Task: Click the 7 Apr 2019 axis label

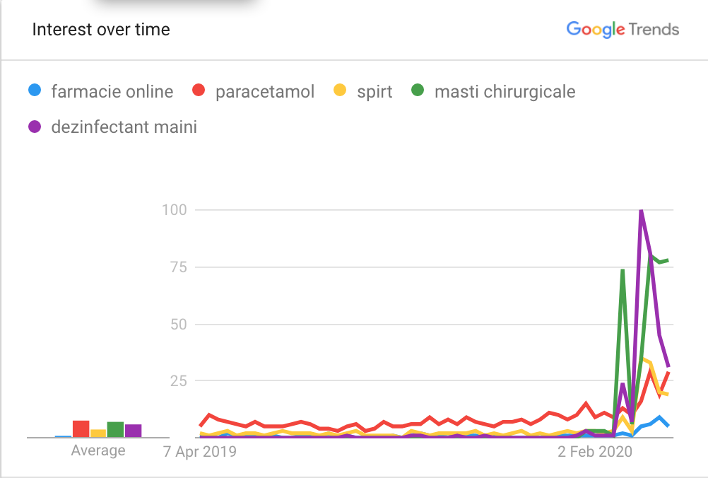Action: (200, 451)
